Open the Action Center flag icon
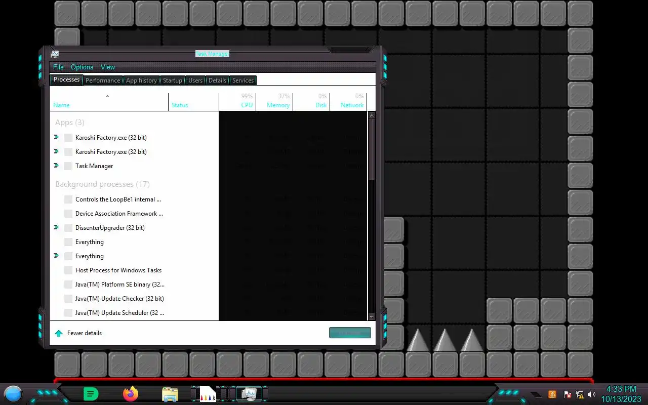The width and height of the screenshot is (648, 405). [568, 394]
